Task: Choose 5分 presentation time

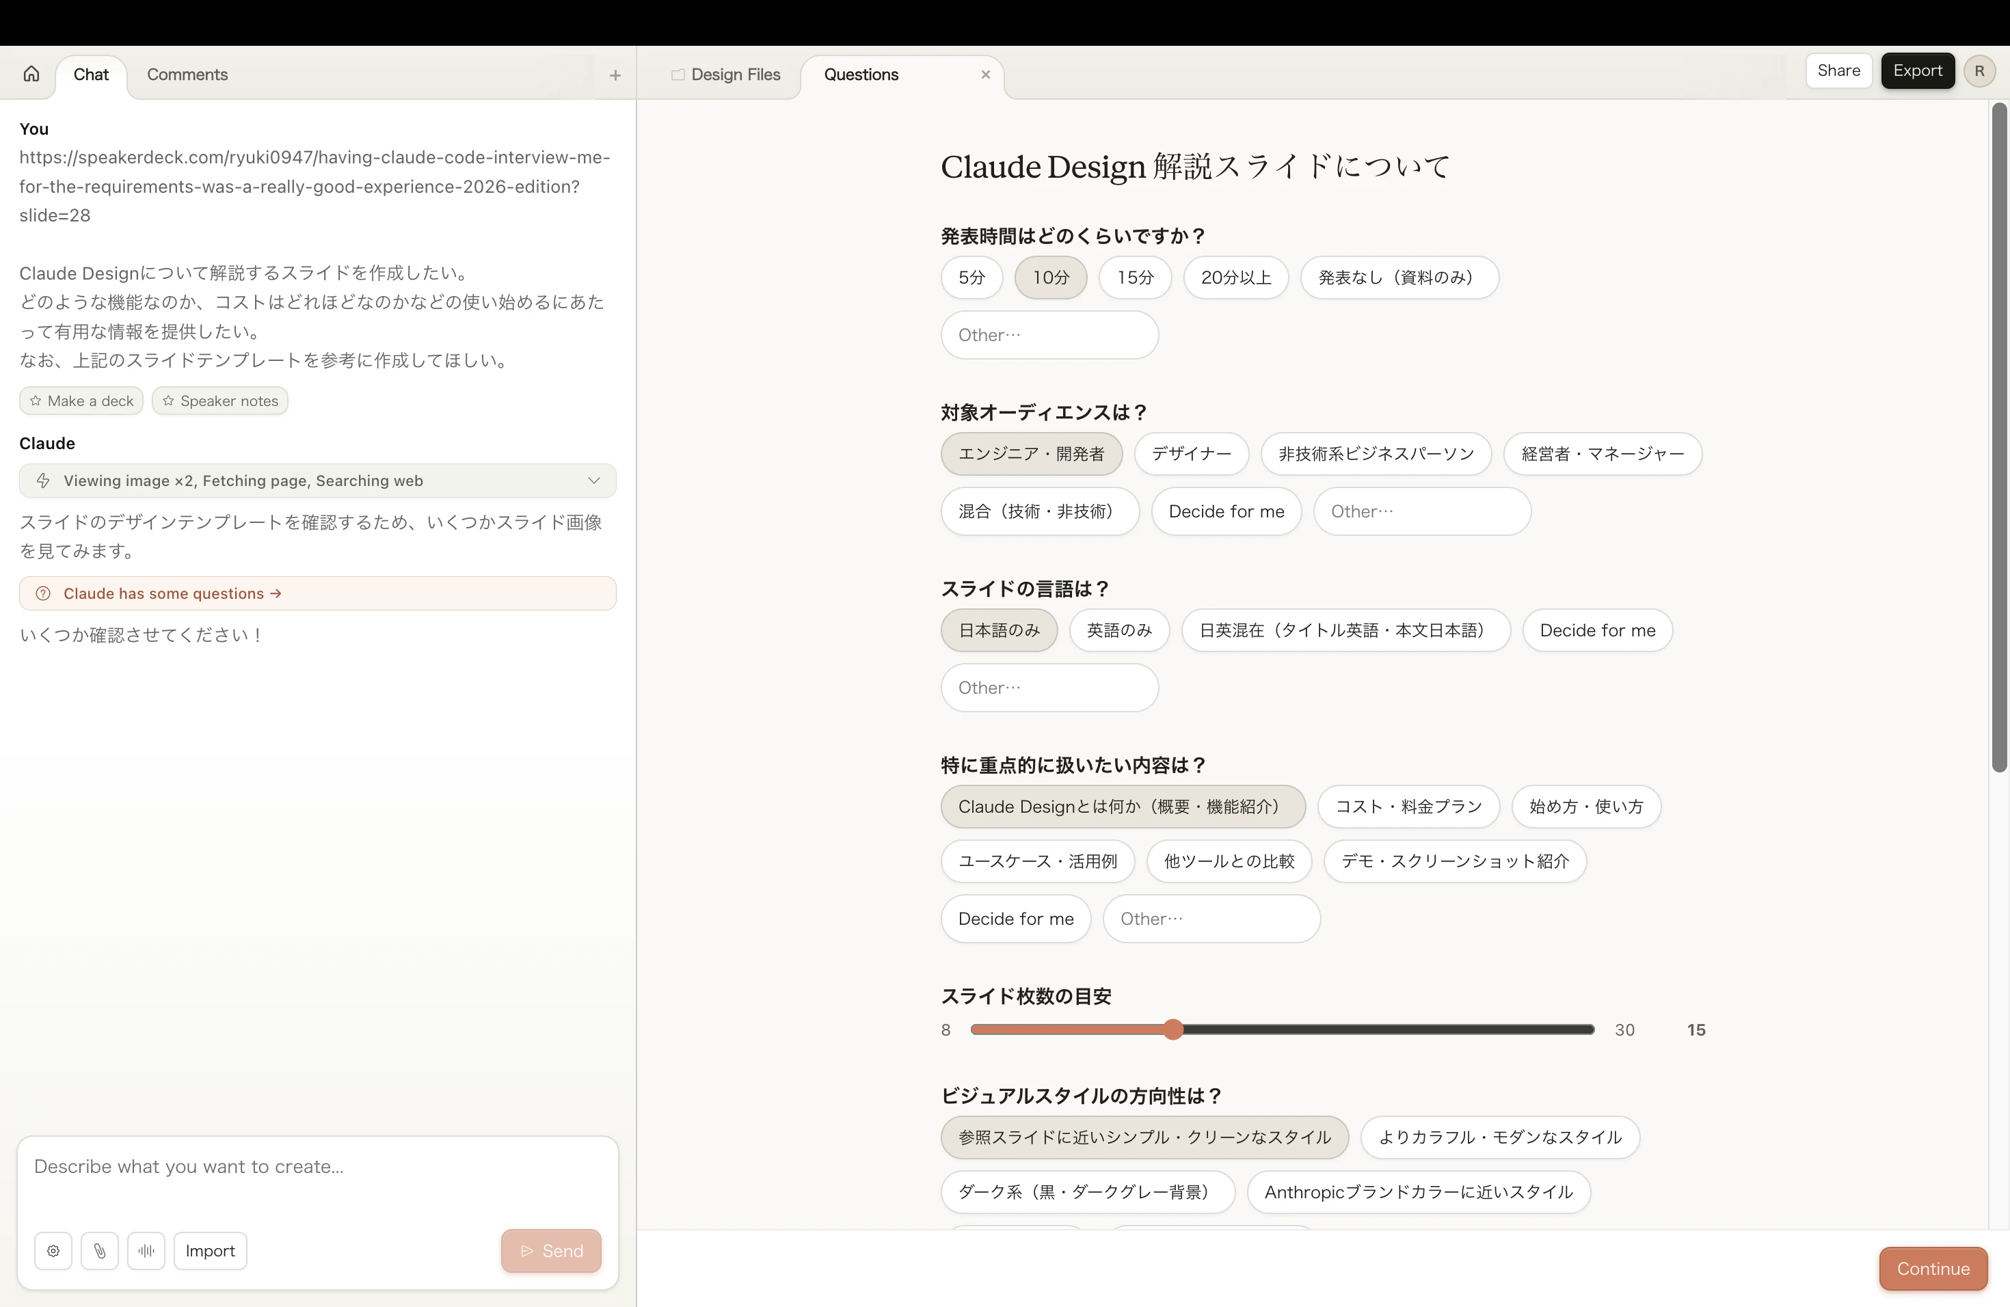Action: (971, 277)
